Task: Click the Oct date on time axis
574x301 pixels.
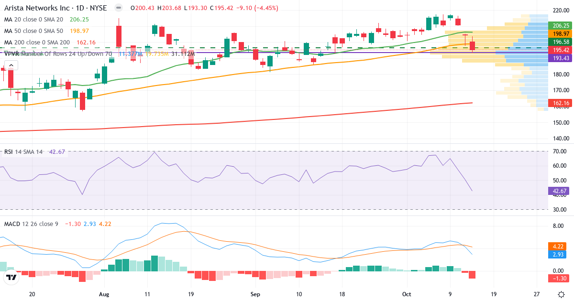Action: pos(407,294)
